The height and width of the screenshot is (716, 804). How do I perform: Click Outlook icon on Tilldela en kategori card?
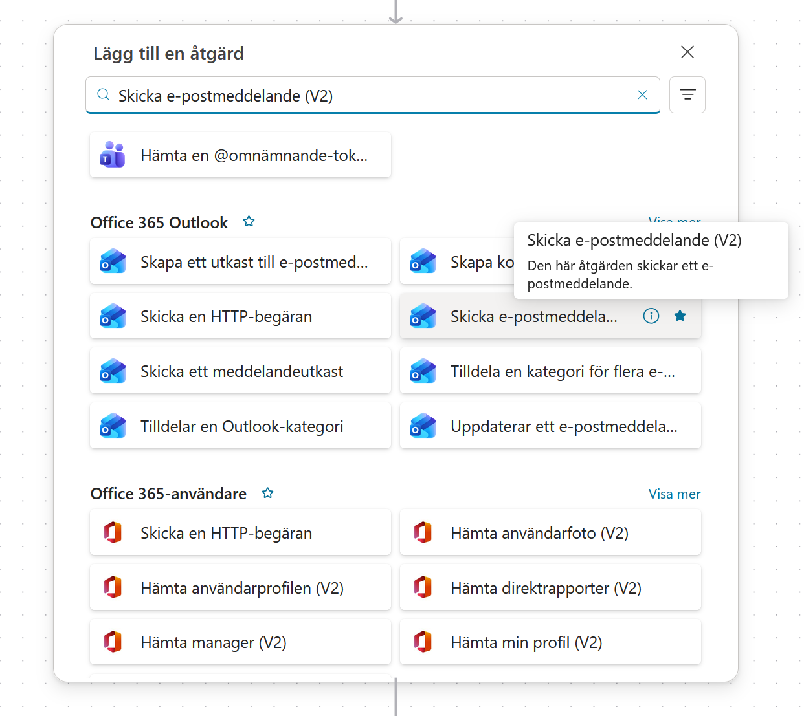[x=423, y=371]
